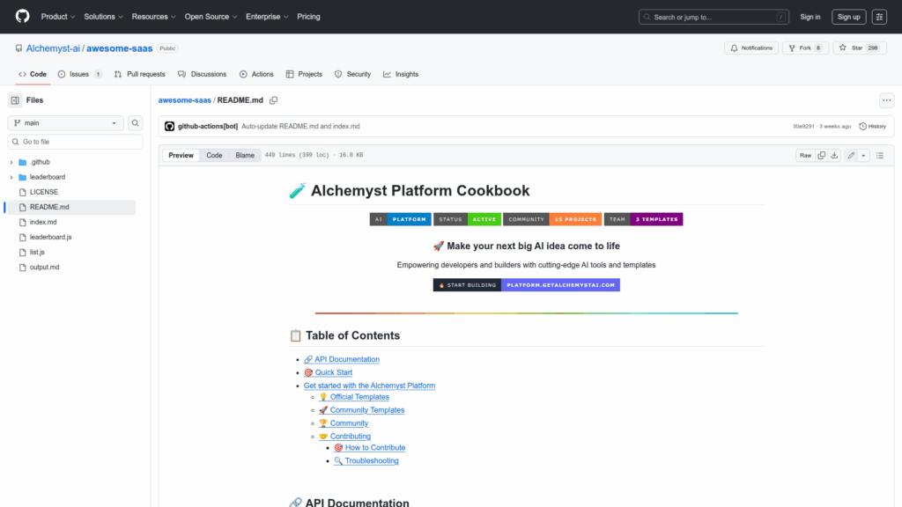Go to the Pull requests tab
902x507 pixels.
click(140, 74)
